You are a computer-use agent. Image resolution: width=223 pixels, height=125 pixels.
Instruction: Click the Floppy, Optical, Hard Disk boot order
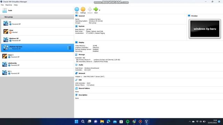coord(94,31)
